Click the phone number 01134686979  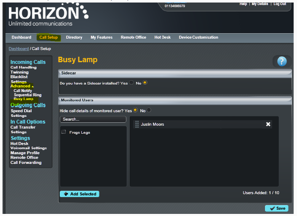coord(175,6)
